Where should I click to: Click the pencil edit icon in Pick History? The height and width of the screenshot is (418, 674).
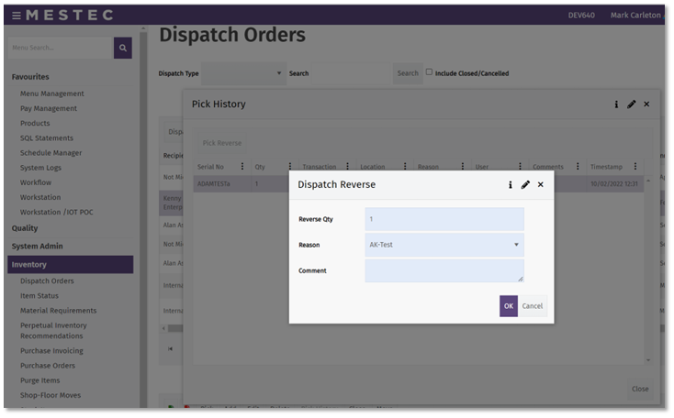click(632, 104)
